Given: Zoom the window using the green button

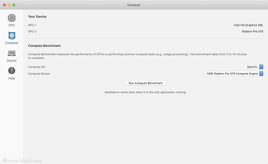Looking at the screenshot, I should 14,5.
